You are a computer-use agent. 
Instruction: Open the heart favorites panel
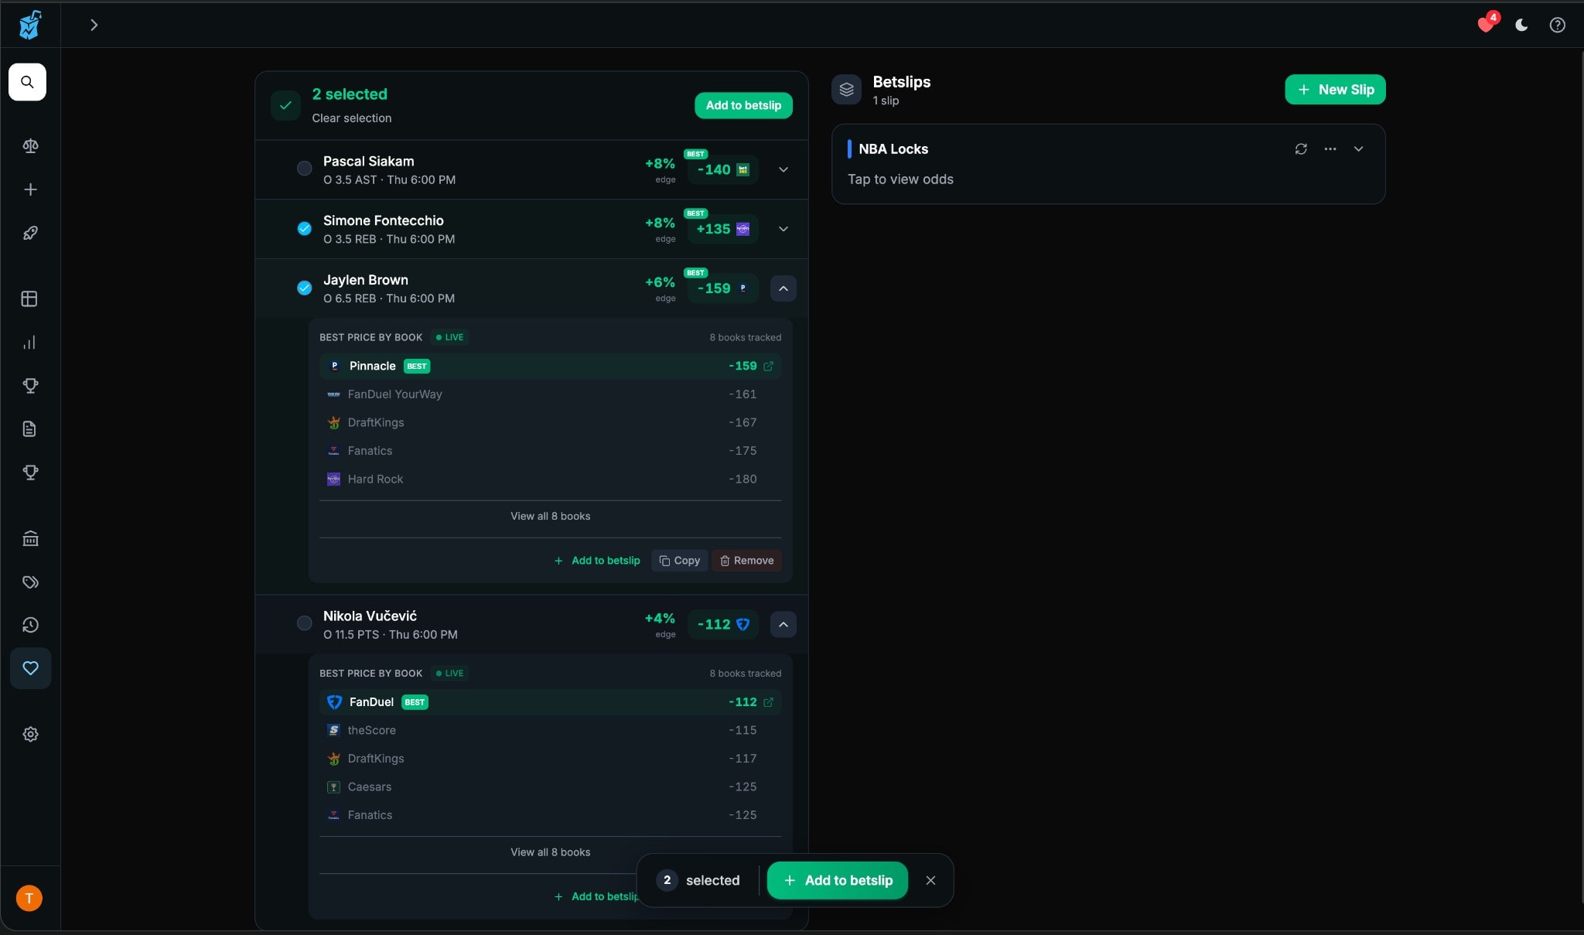[30, 669]
